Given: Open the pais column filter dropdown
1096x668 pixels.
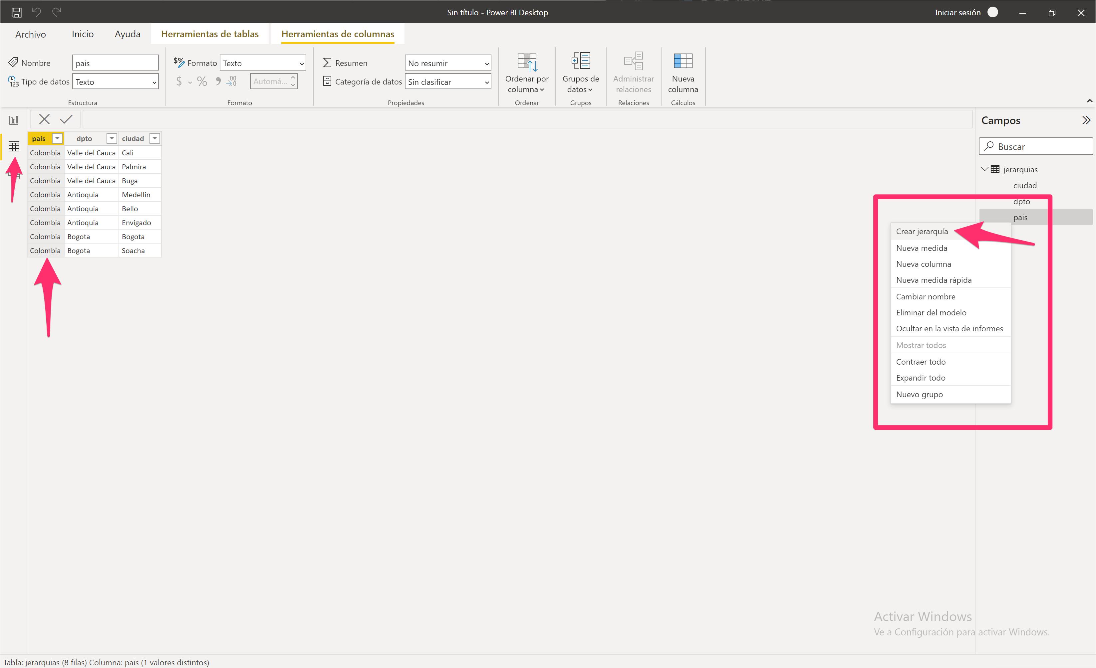Looking at the screenshot, I should point(57,138).
